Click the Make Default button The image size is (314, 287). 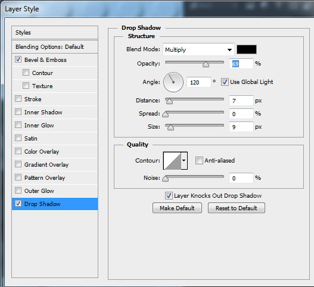[x=177, y=208]
